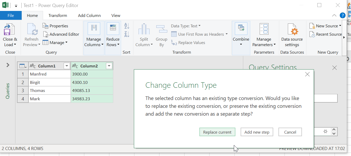Sort column descending Z to A
The width and height of the screenshot is (351, 156).
point(127,34)
